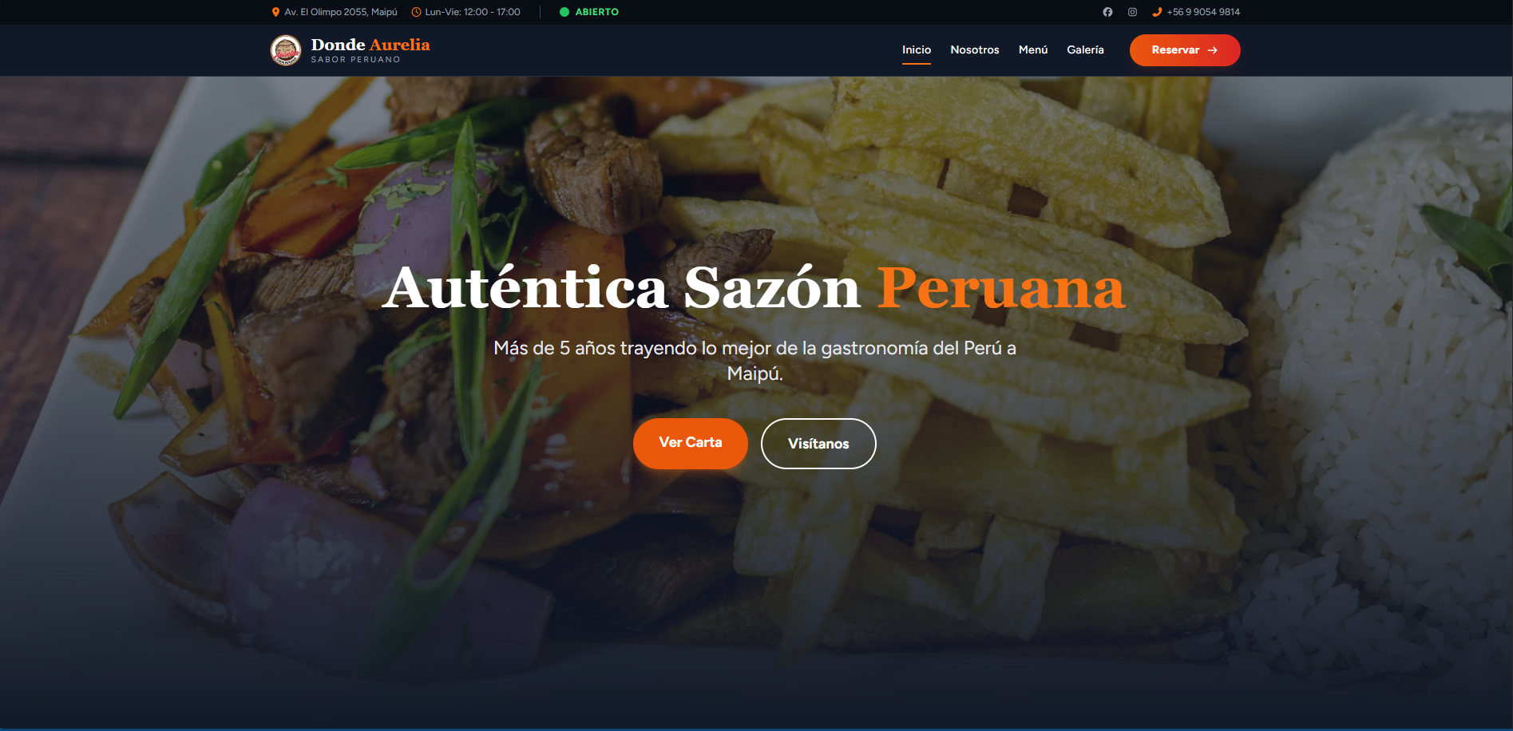Click the Reservar button
The height and width of the screenshot is (731, 1513).
(x=1185, y=50)
